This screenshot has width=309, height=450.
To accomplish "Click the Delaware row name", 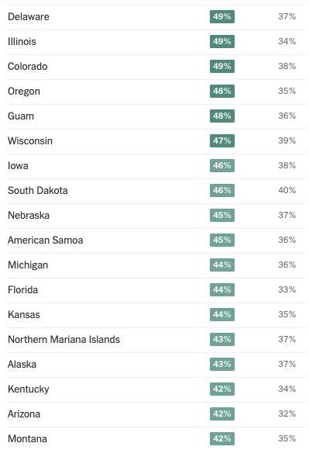I will click(x=29, y=16).
